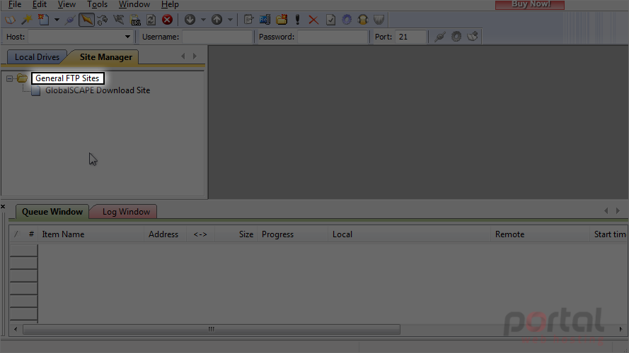Click right arrow of bottom pane tab strip
This screenshot has height=353, width=629.
[618, 210]
